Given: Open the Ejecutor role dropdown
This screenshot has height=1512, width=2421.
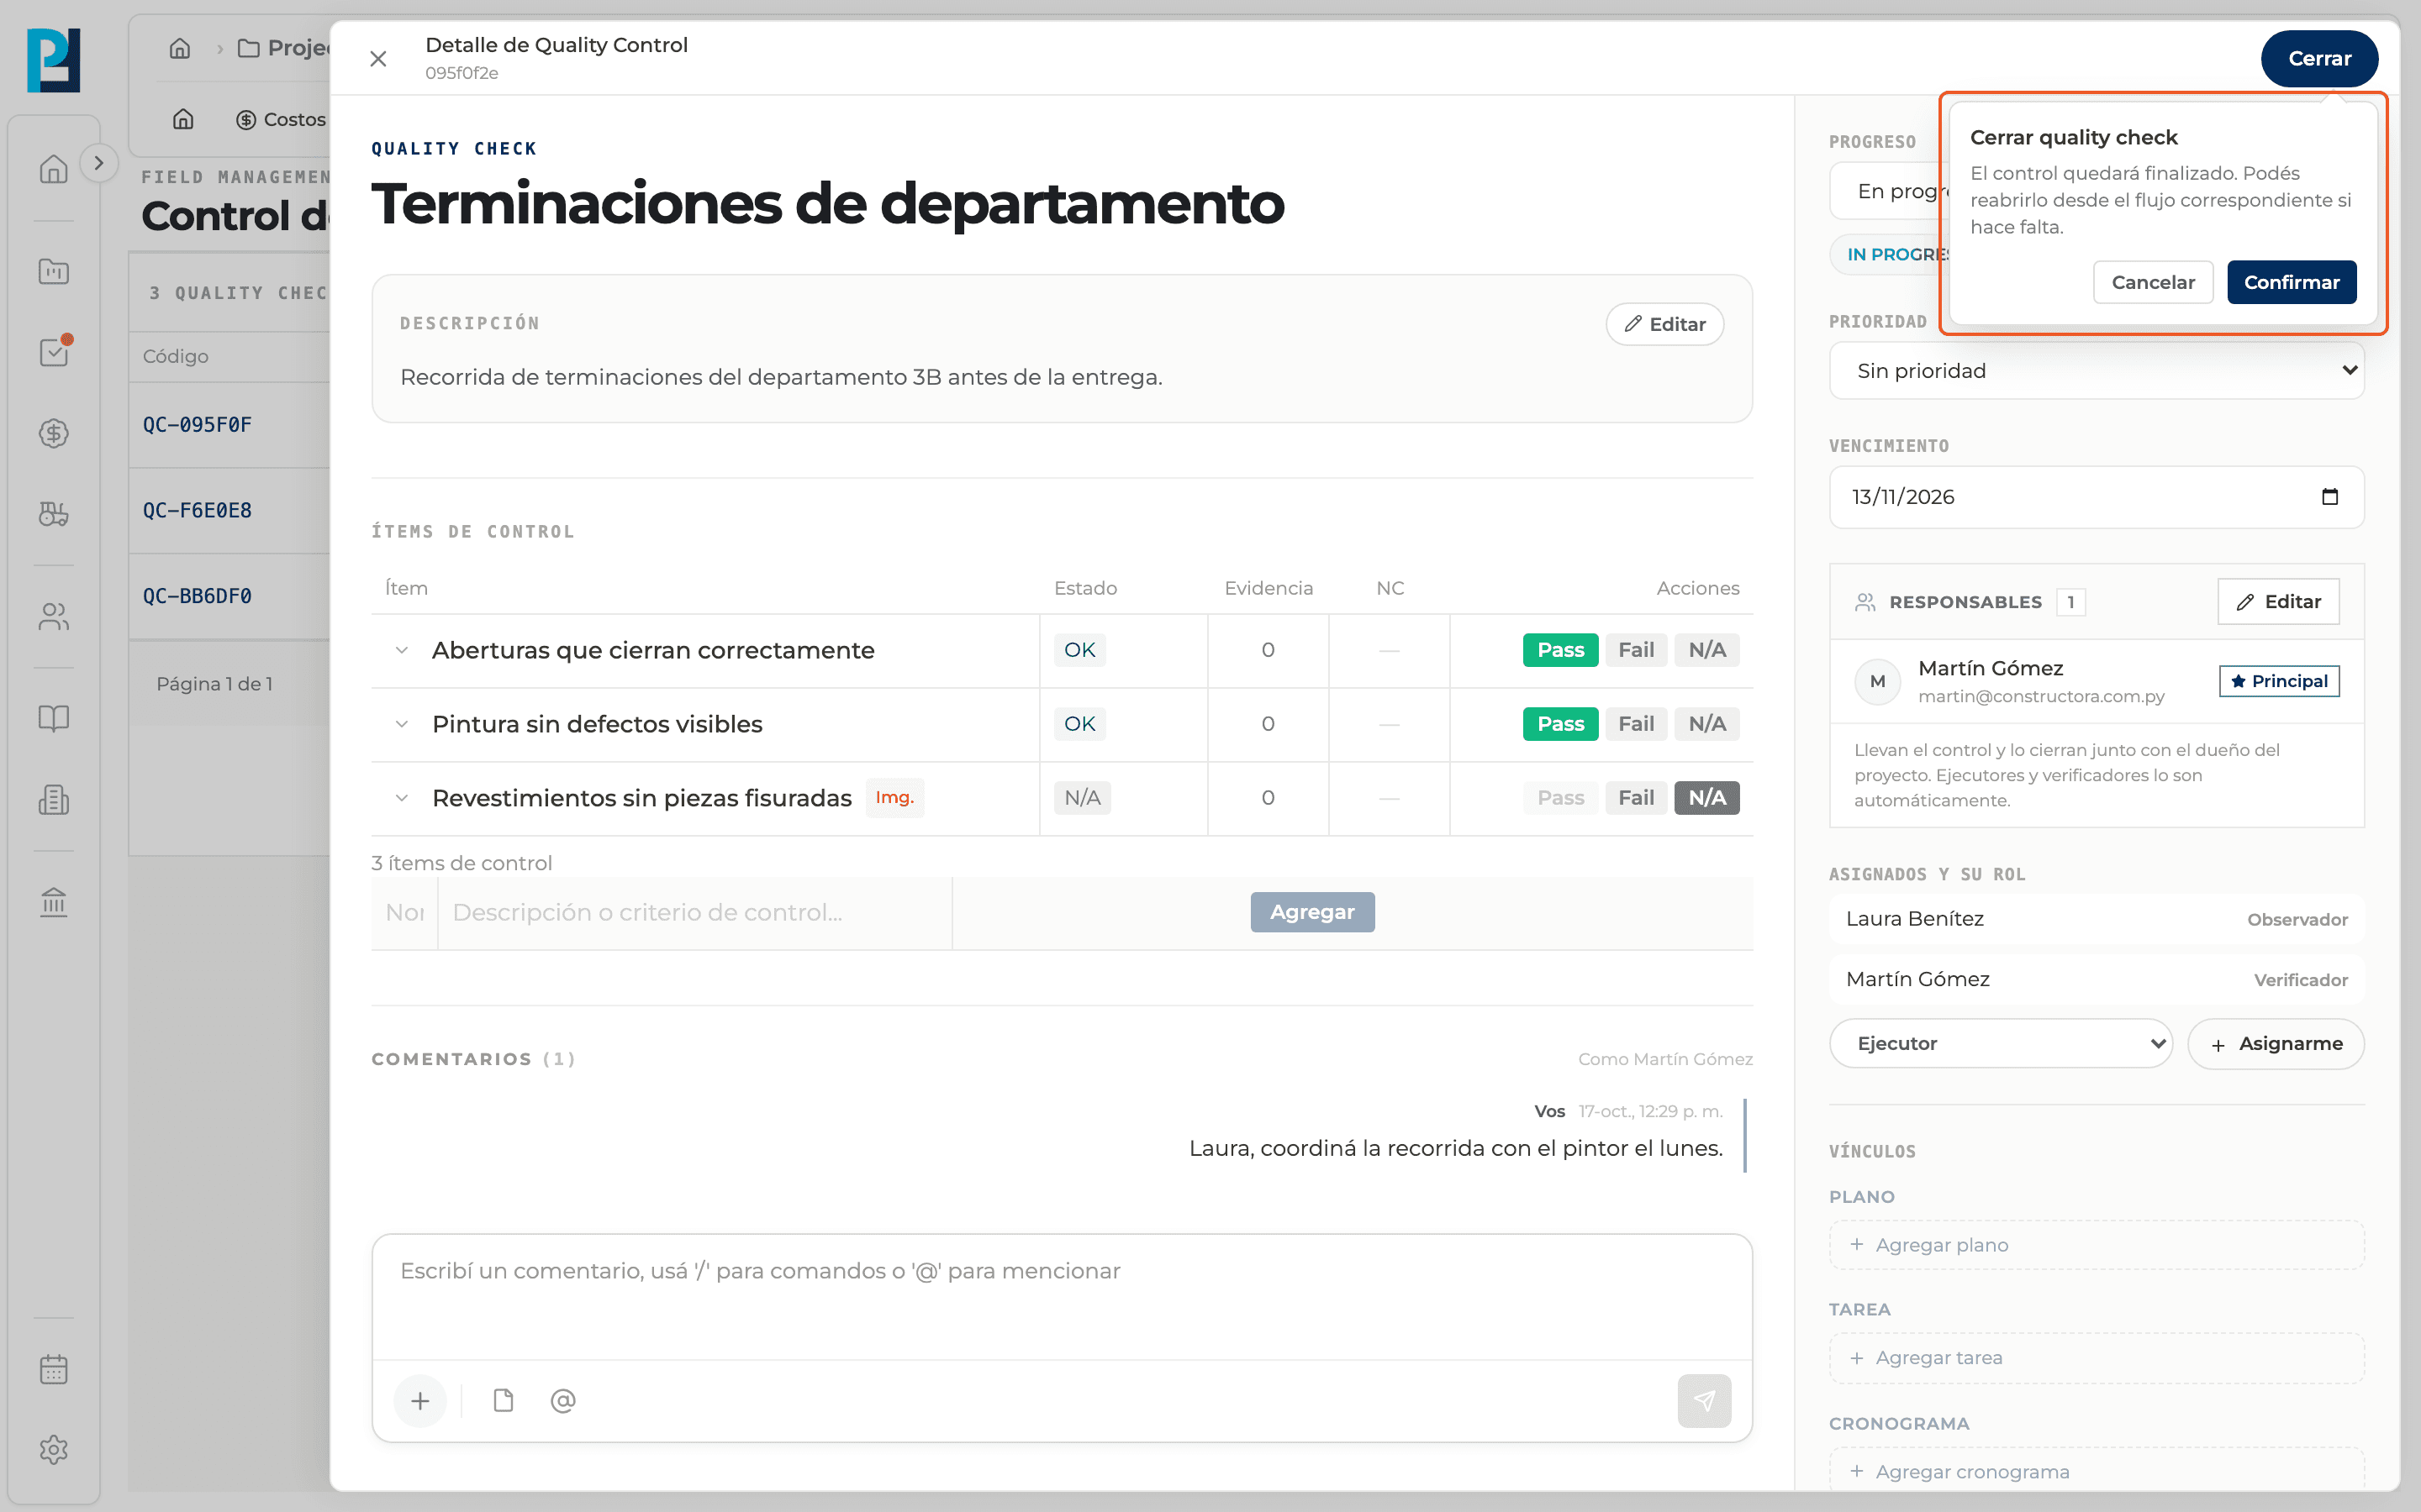Looking at the screenshot, I should click(2001, 1044).
